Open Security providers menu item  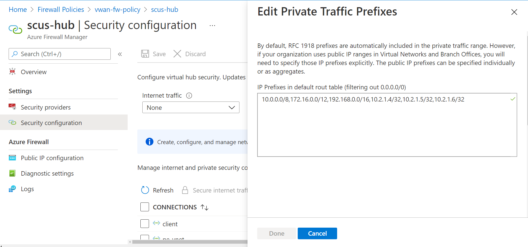pyautogui.click(x=46, y=107)
